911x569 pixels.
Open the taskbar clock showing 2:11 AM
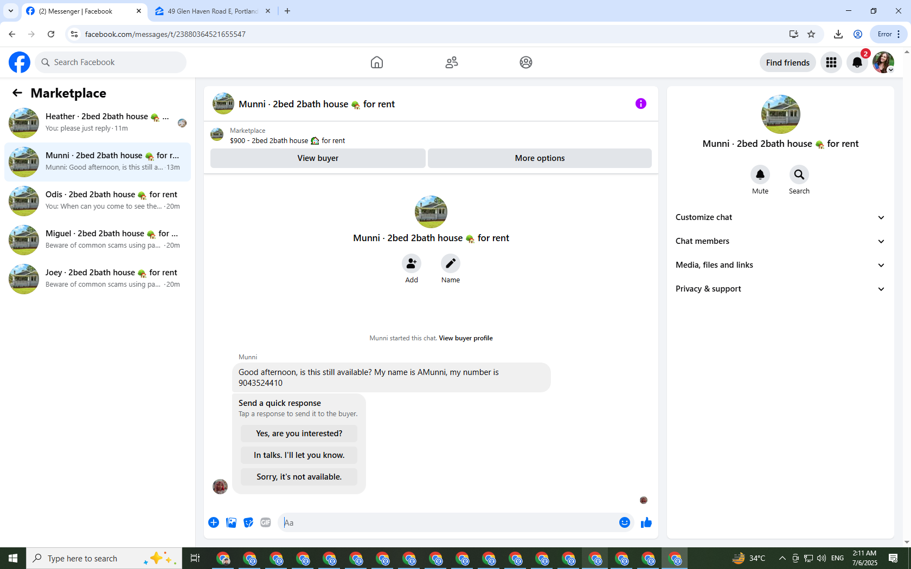[864, 558]
